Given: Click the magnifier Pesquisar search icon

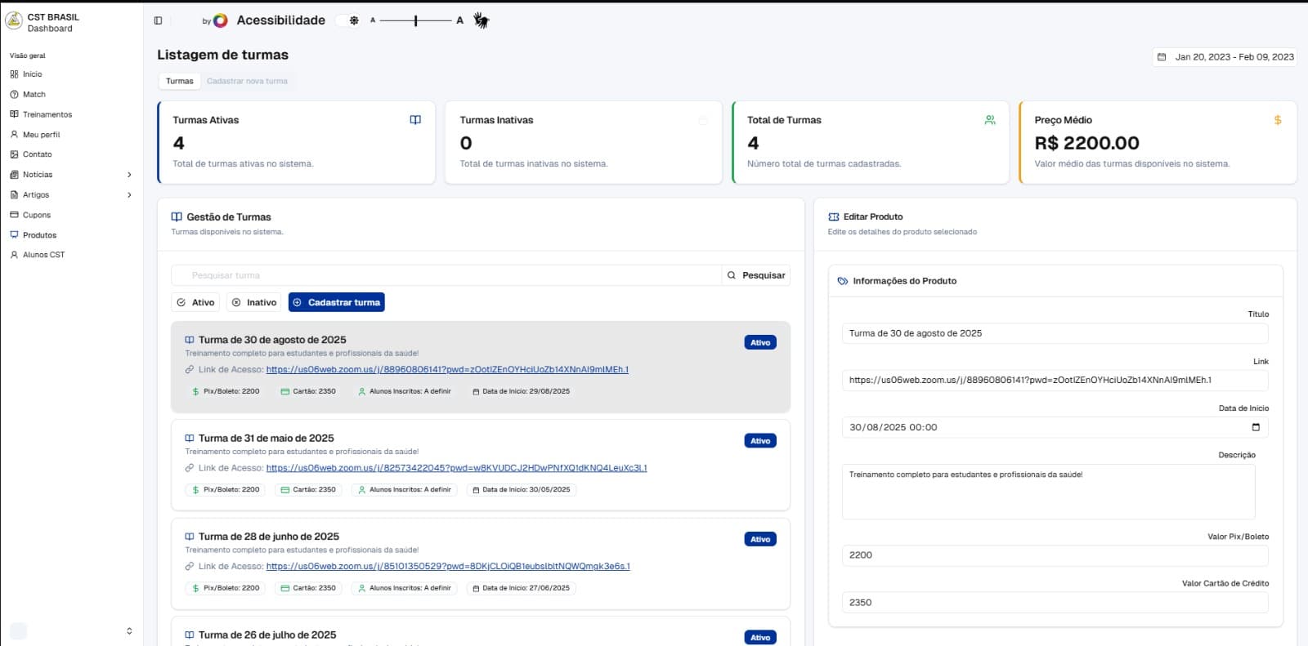Looking at the screenshot, I should coord(732,276).
